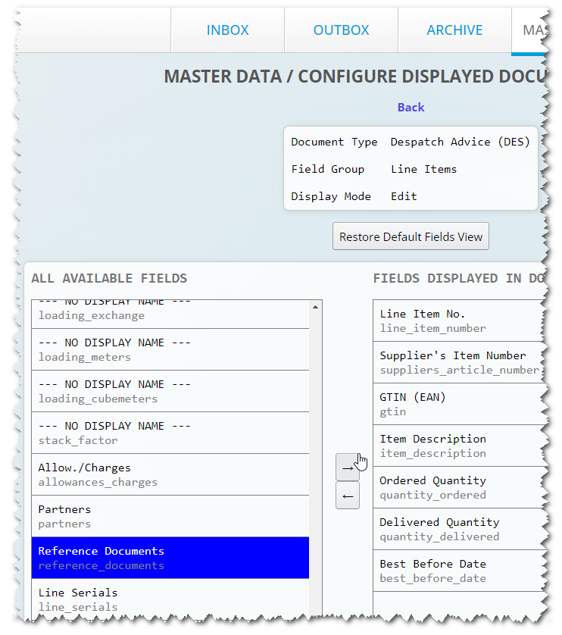The width and height of the screenshot is (562, 635).
Task: Select Line Serials field
Action: click(170, 599)
